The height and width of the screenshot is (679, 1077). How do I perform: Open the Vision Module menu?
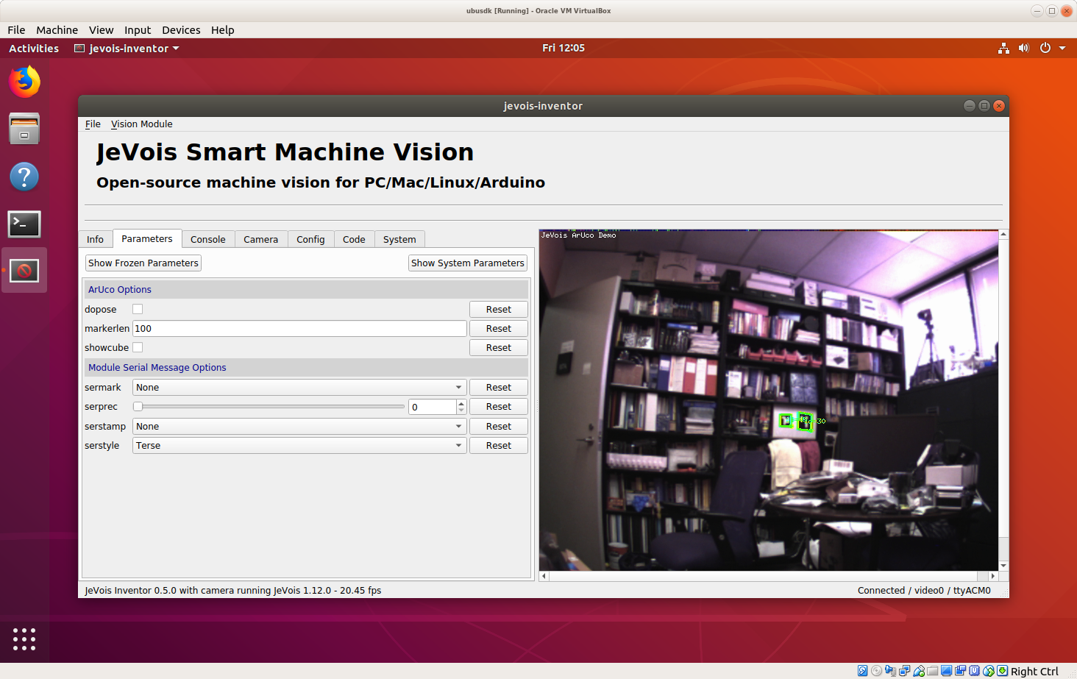142,124
